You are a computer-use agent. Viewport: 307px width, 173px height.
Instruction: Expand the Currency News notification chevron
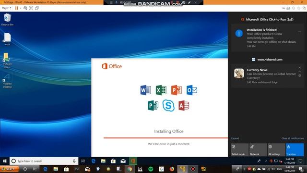coord(299,72)
